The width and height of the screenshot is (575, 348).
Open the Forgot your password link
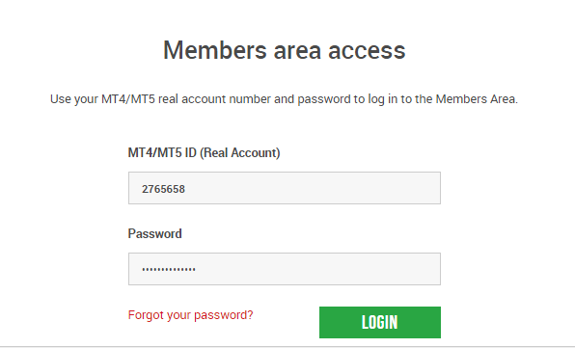191,315
